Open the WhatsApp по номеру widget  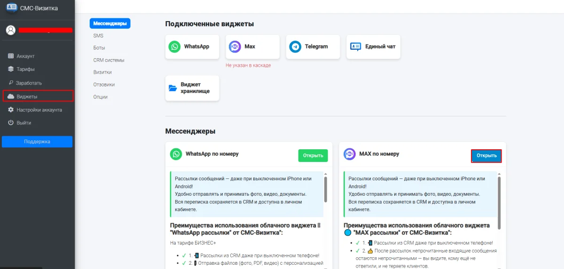pos(313,155)
